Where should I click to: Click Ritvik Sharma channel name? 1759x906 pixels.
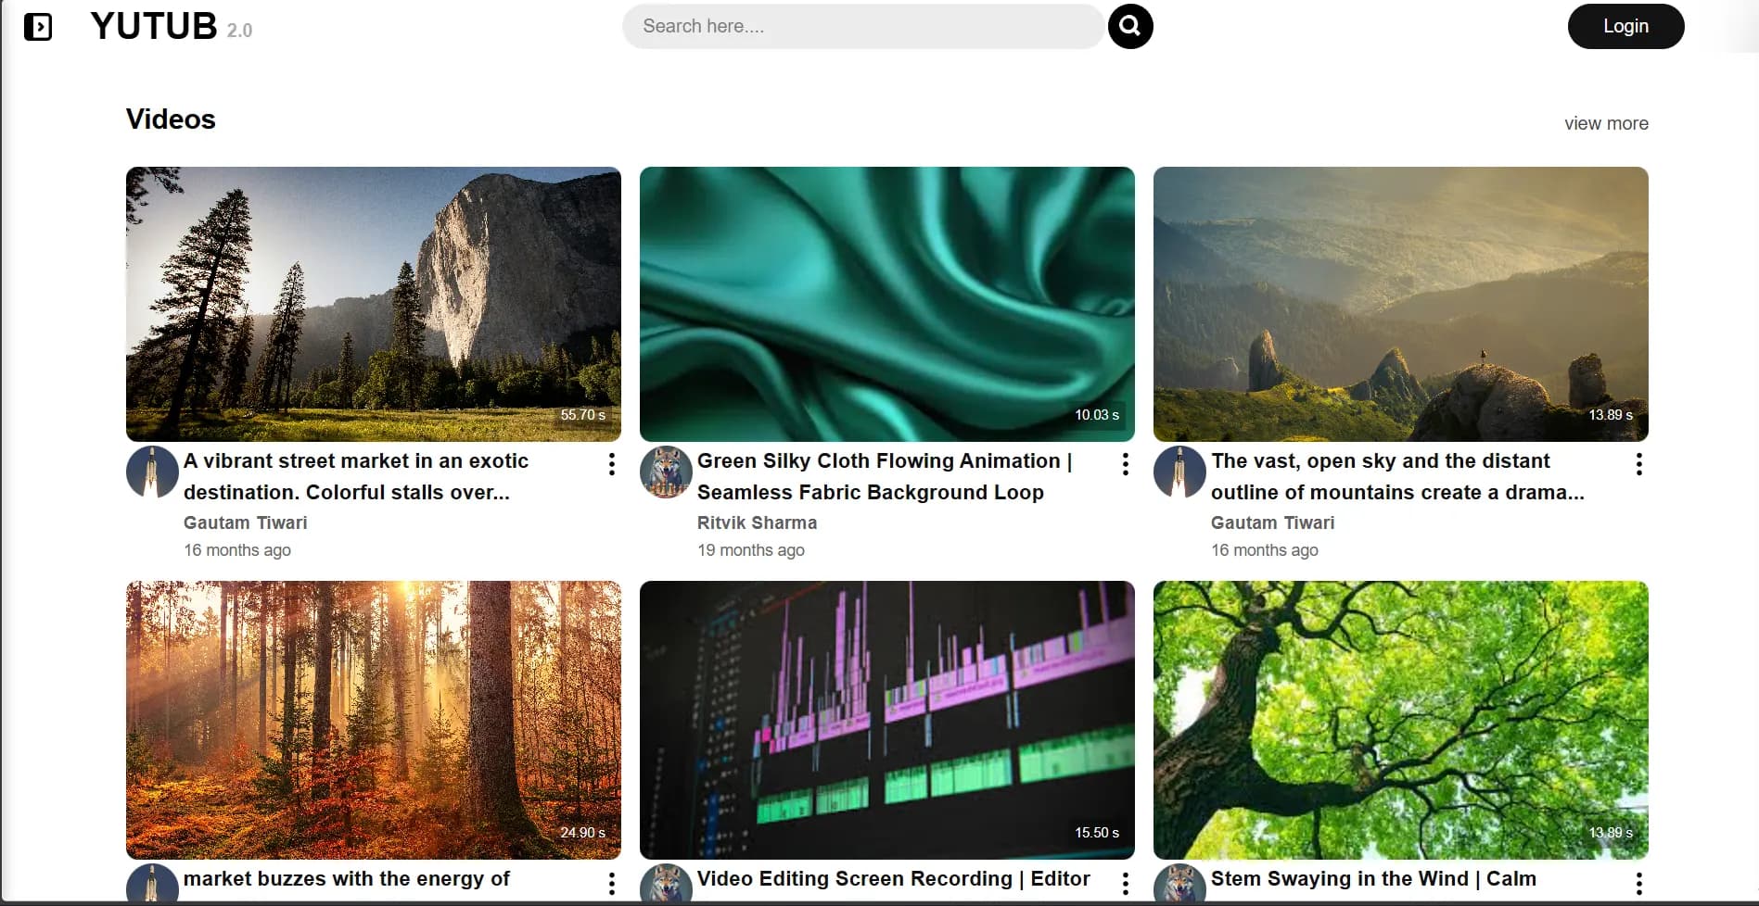tap(757, 522)
